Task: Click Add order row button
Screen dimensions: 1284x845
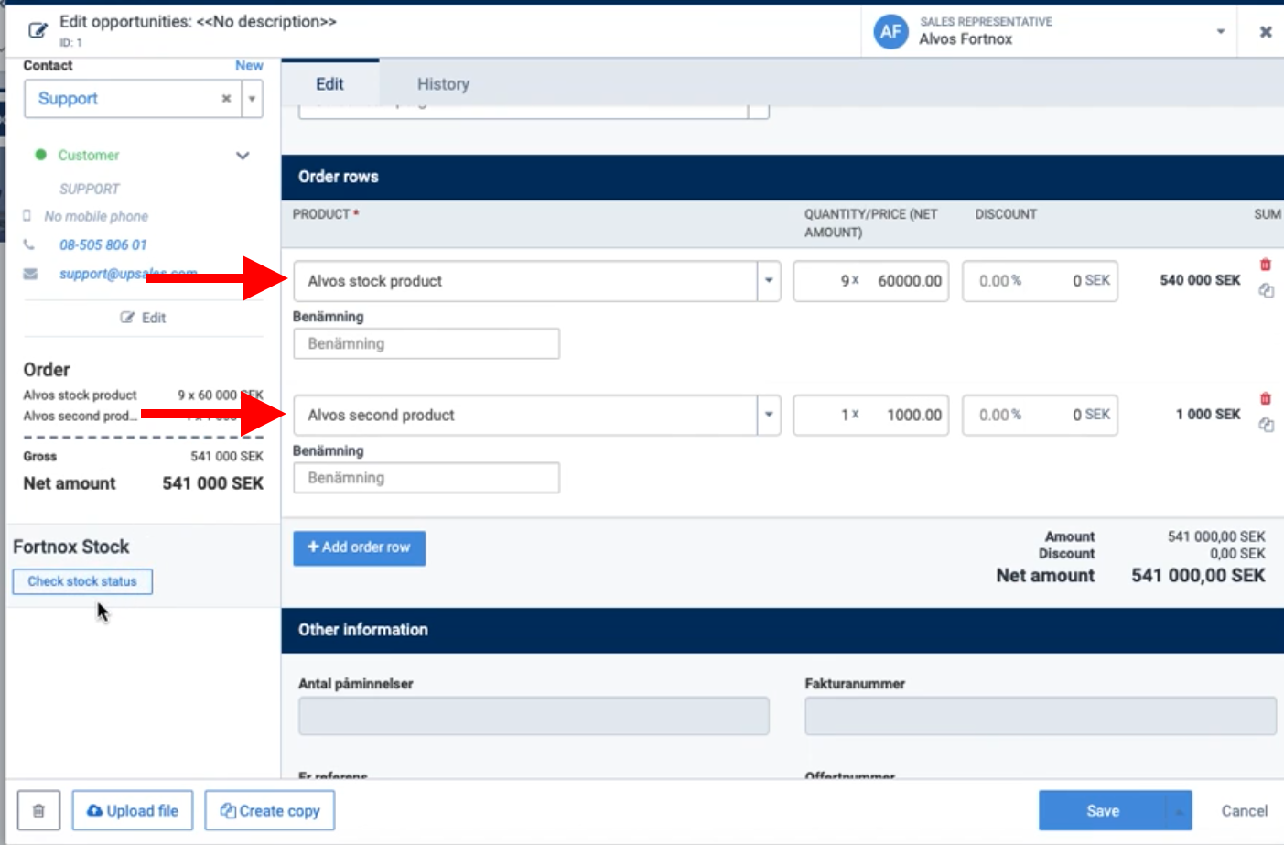Action: [x=359, y=547]
